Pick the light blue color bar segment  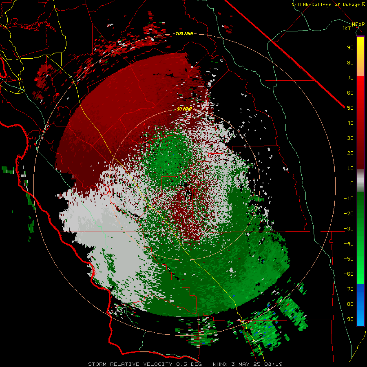pyautogui.click(x=360, y=317)
